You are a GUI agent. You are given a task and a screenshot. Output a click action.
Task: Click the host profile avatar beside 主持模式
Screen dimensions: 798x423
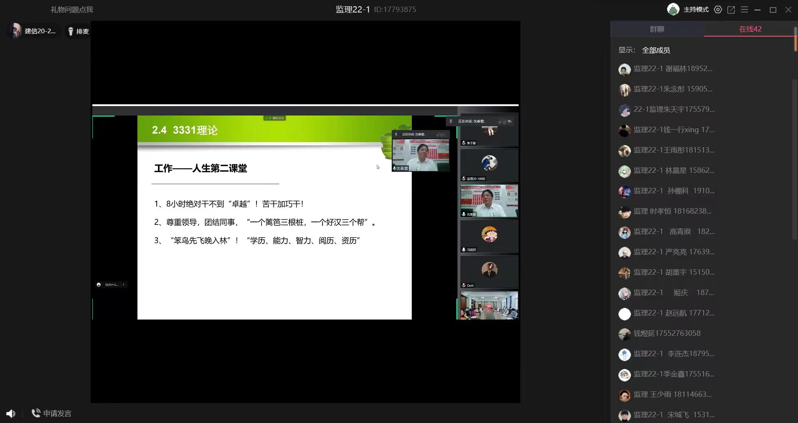point(673,10)
